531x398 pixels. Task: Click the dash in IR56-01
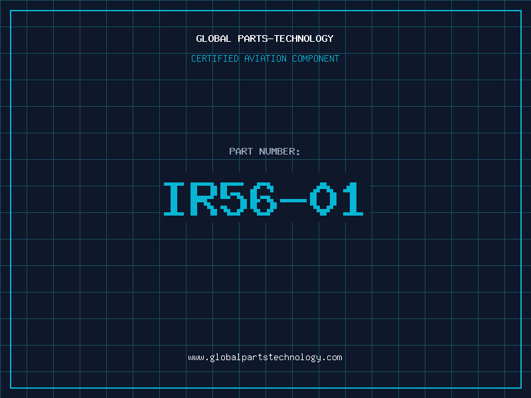pos(293,199)
